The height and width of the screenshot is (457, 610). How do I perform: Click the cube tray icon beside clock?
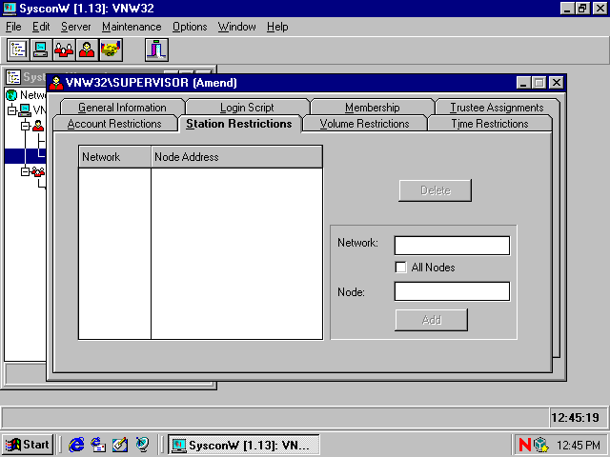coord(540,445)
